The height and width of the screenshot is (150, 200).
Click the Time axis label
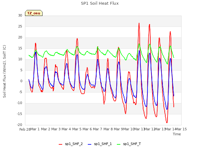point(177,134)
